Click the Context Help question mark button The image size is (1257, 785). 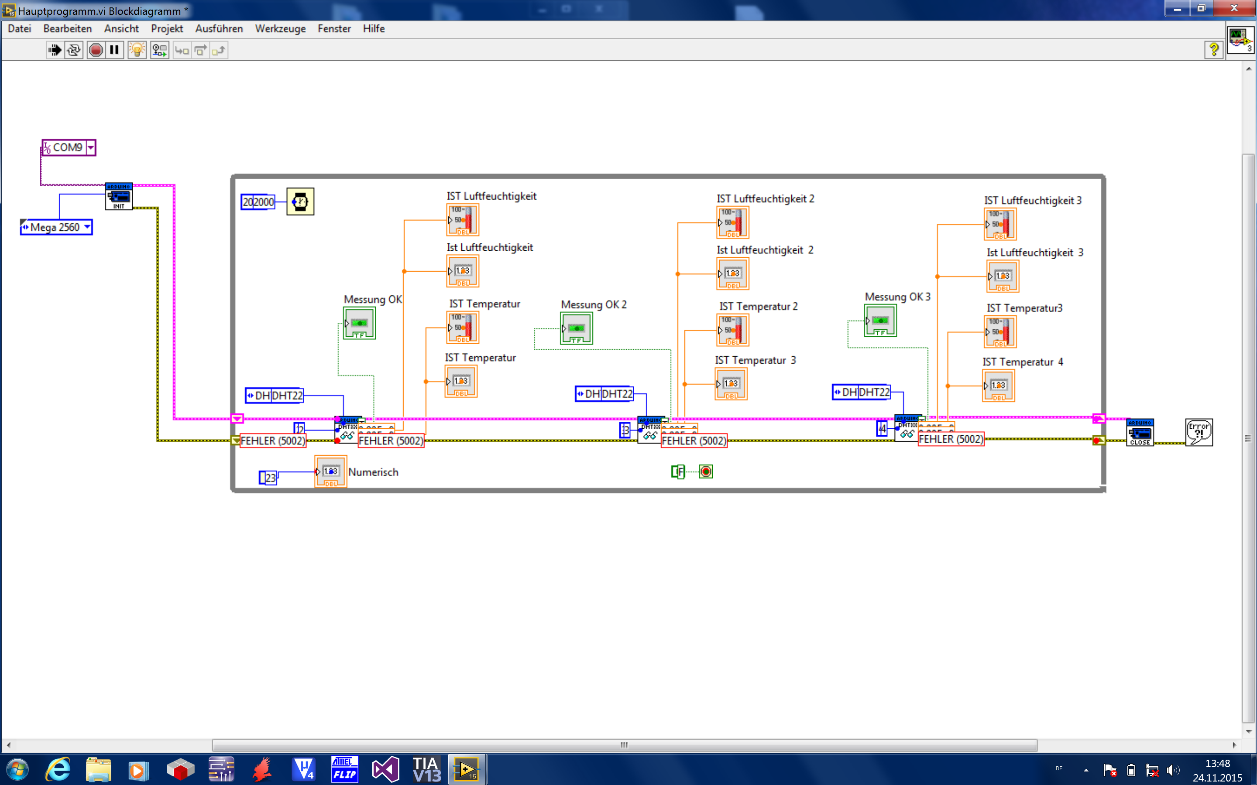tap(1213, 50)
